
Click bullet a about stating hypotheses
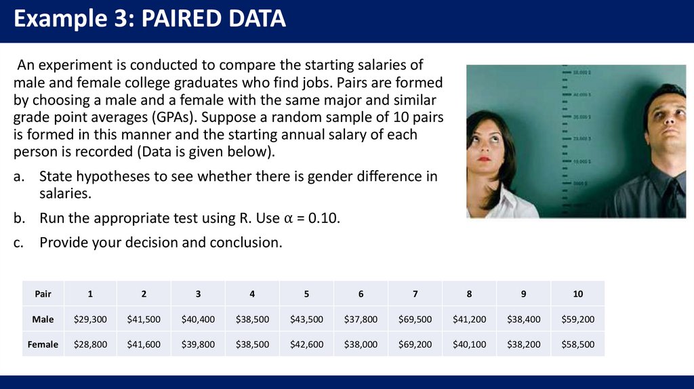tap(237, 185)
